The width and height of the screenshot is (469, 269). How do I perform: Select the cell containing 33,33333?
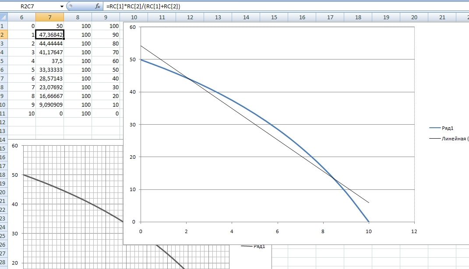coord(49,70)
